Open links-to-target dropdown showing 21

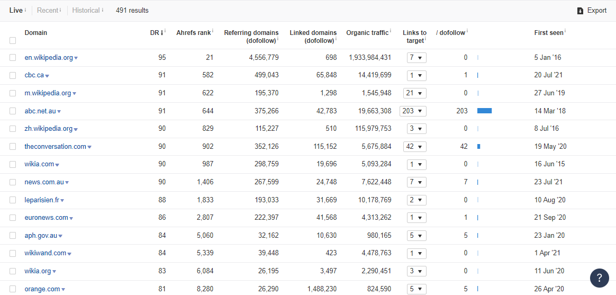415,93
